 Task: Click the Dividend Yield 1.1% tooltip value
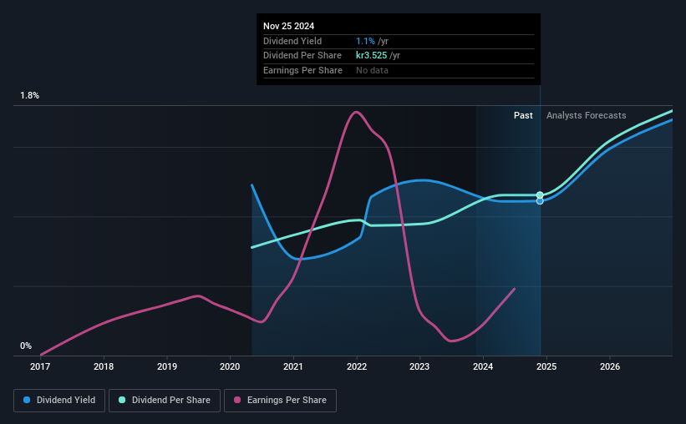pyautogui.click(x=365, y=41)
